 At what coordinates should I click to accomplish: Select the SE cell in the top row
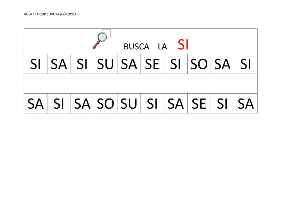152,64
